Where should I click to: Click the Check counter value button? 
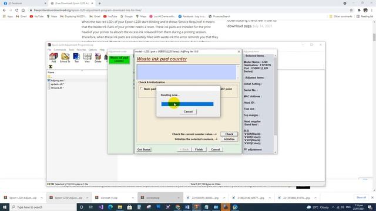coord(229,134)
